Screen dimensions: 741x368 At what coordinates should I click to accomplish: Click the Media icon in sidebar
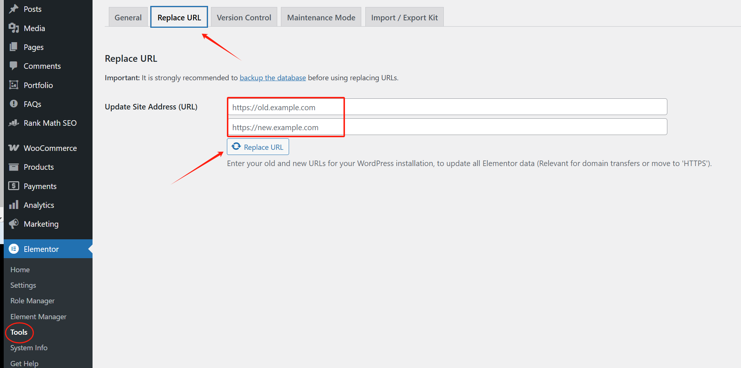(14, 28)
